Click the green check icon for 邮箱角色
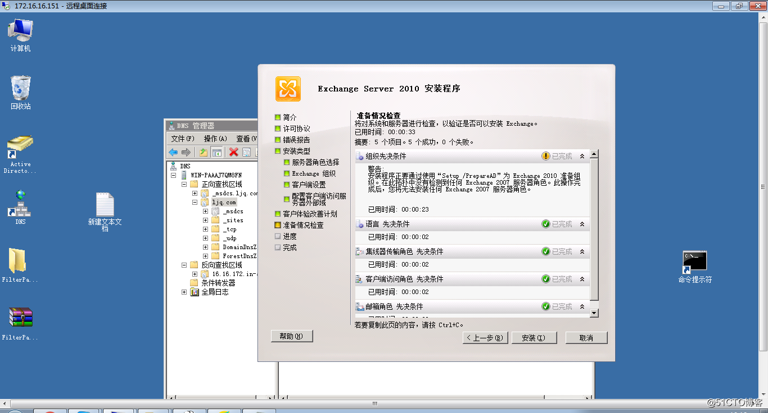This screenshot has height=413, width=768. click(545, 306)
